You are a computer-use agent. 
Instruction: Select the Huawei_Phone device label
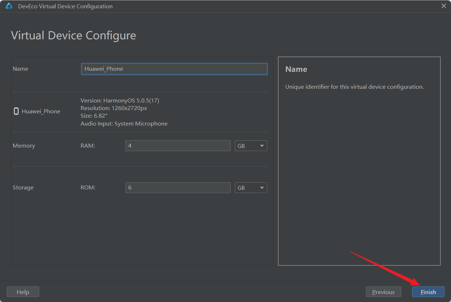(x=41, y=111)
